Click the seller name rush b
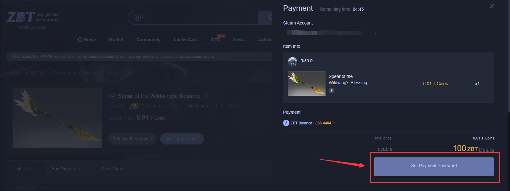510x191 pixels. 306,60
